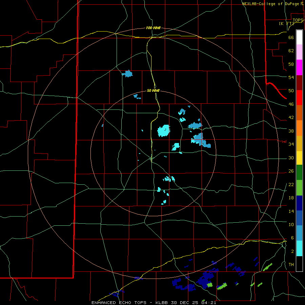
Task: Click the "38" legend value
Action: (x=291, y=131)
